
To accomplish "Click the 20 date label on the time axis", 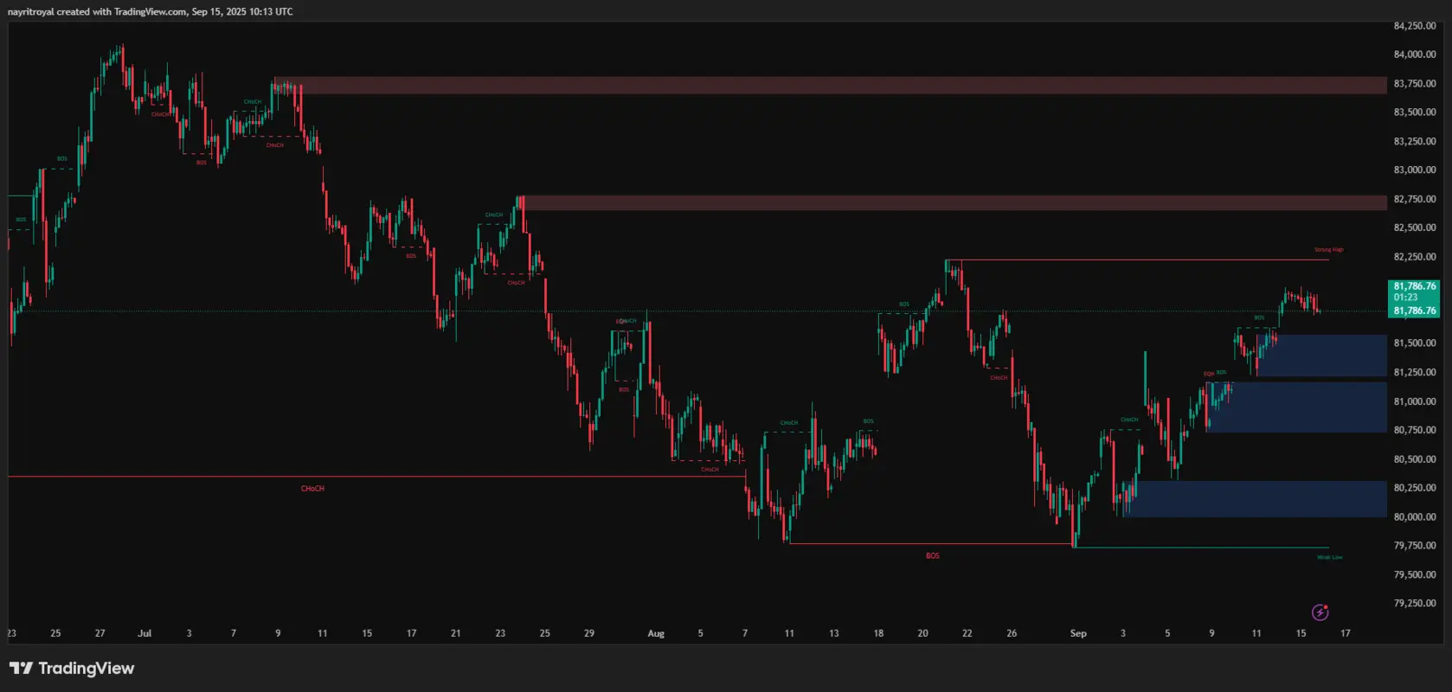I will point(922,633).
